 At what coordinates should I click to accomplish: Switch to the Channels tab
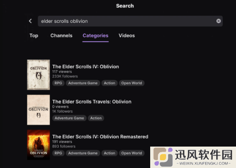click(61, 36)
